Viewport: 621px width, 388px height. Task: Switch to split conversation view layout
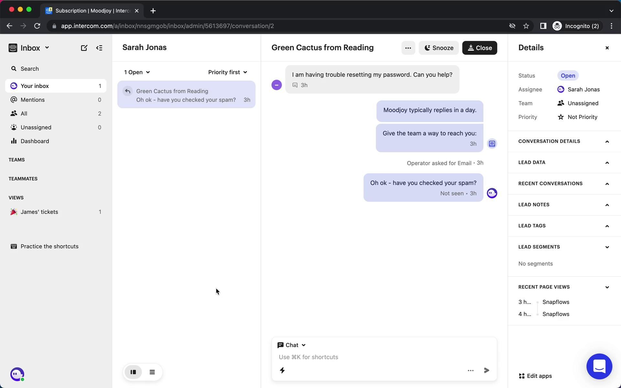(x=133, y=372)
